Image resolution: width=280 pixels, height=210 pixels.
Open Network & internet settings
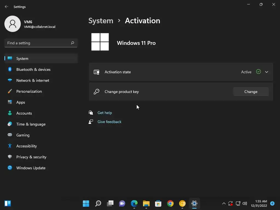point(41,80)
